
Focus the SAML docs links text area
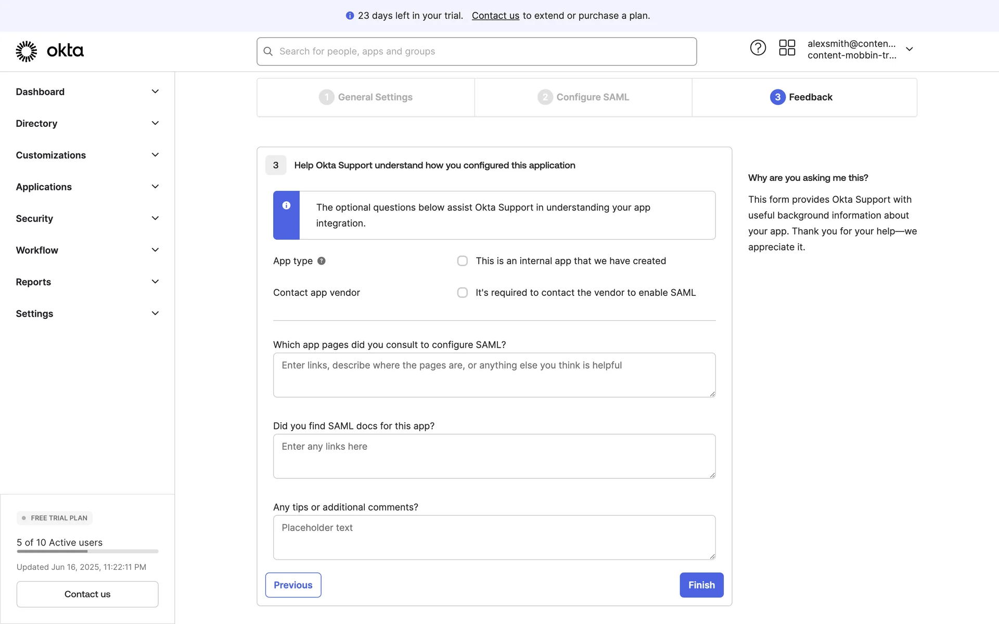pyautogui.click(x=494, y=456)
